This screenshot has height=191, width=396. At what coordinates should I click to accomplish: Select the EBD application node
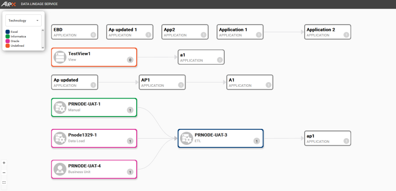point(74,32)
